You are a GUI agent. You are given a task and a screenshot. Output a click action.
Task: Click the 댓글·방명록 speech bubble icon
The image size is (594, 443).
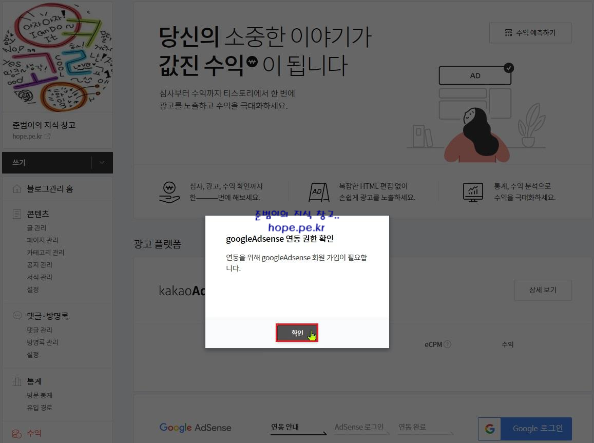tap(17, 315)
